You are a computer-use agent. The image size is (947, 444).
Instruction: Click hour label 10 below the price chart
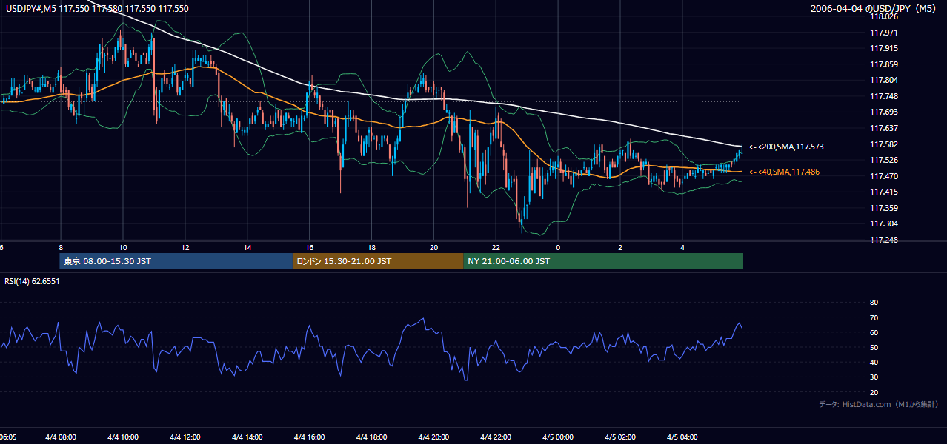coord(123,247)
